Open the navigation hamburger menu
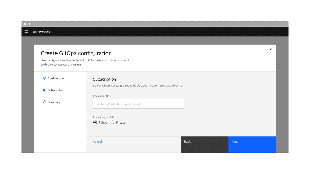Screen dimensions: 310x174 click(x=26, y=31)
